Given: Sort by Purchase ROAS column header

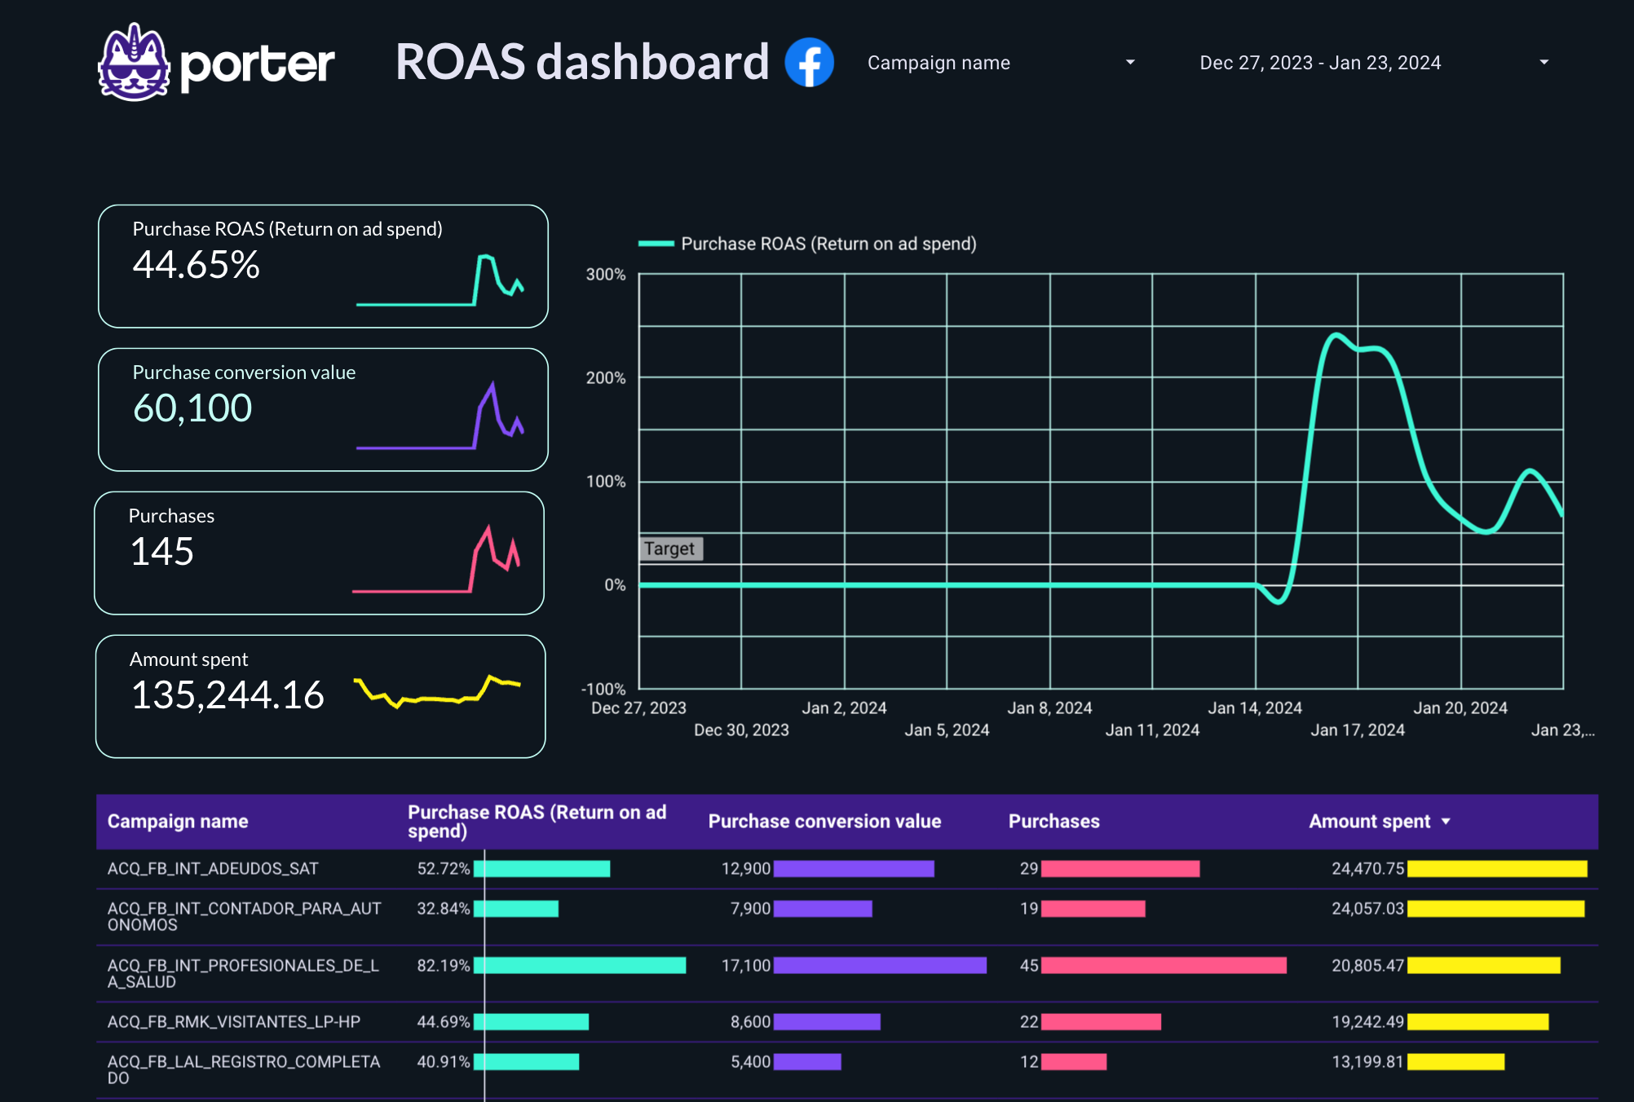Looking at the screenshot, I should [x=537, y=822].
